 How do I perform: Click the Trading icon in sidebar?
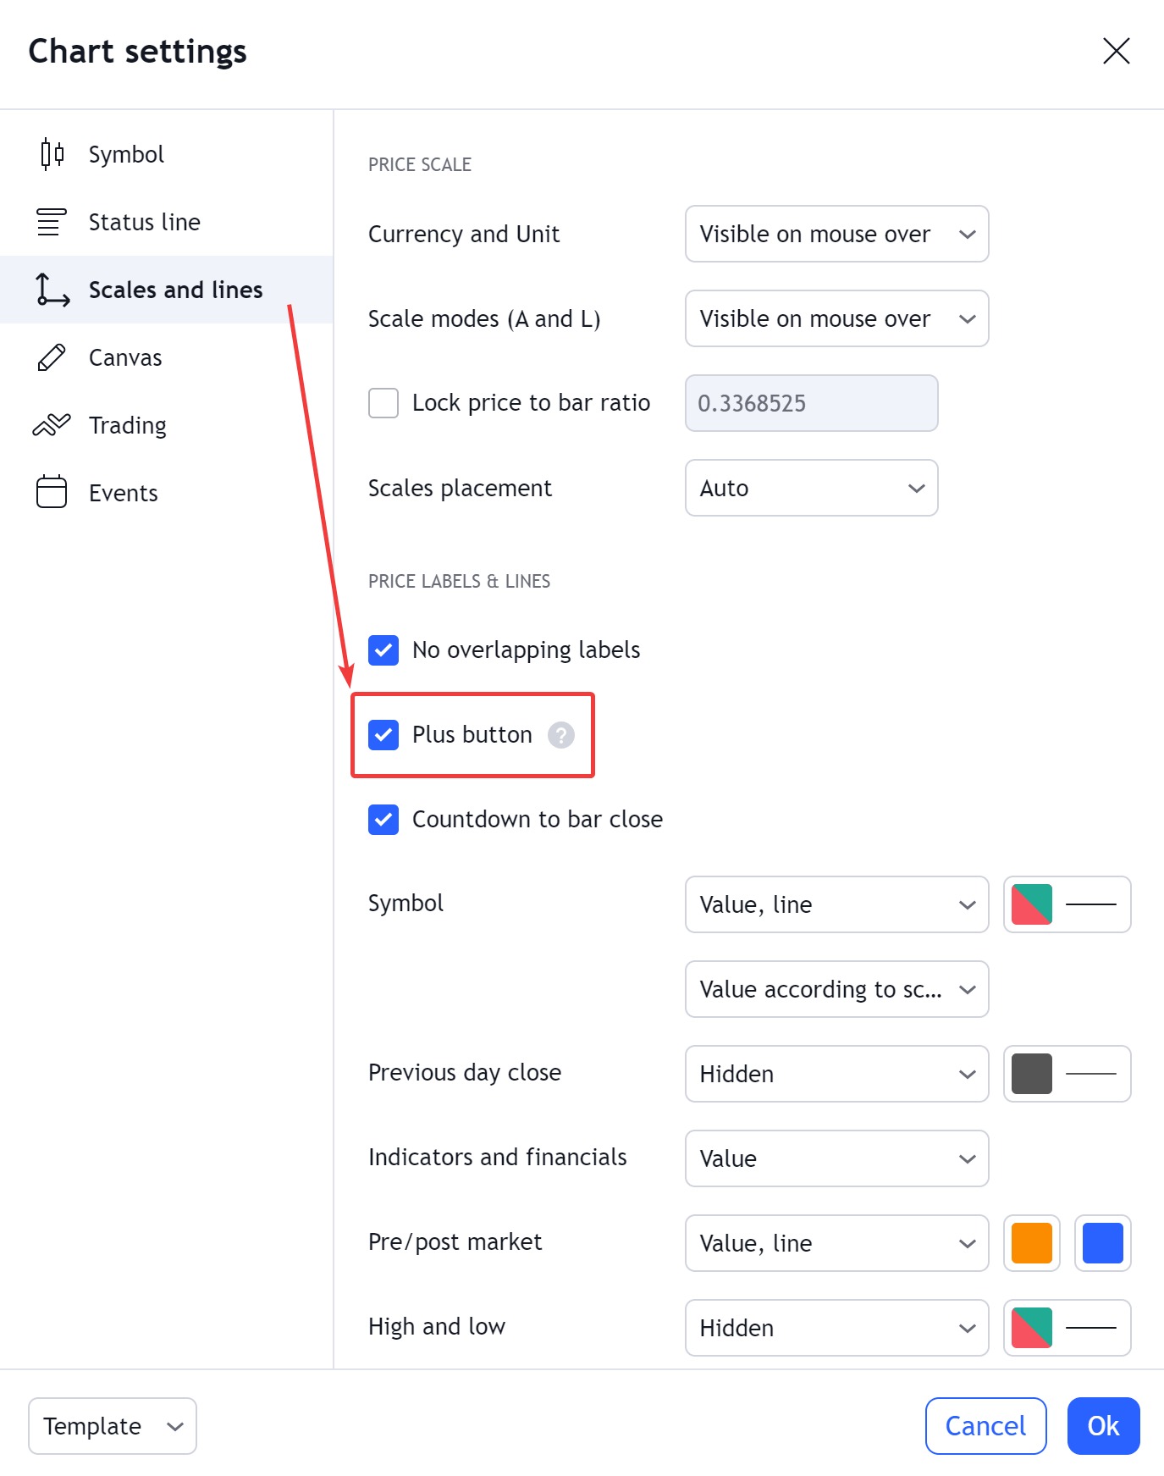[x=51, y=425]
